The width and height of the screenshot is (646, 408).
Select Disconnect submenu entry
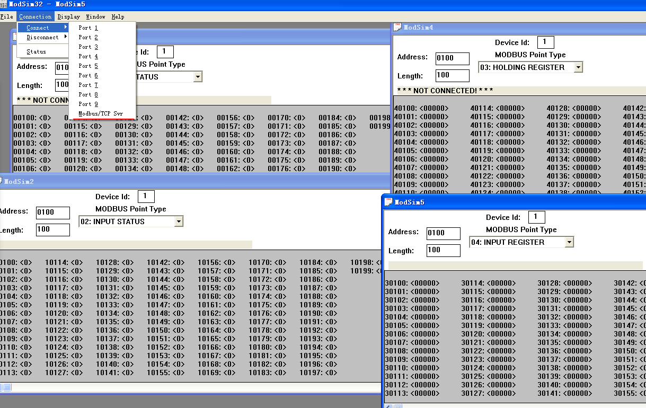[x=43, y=37]
